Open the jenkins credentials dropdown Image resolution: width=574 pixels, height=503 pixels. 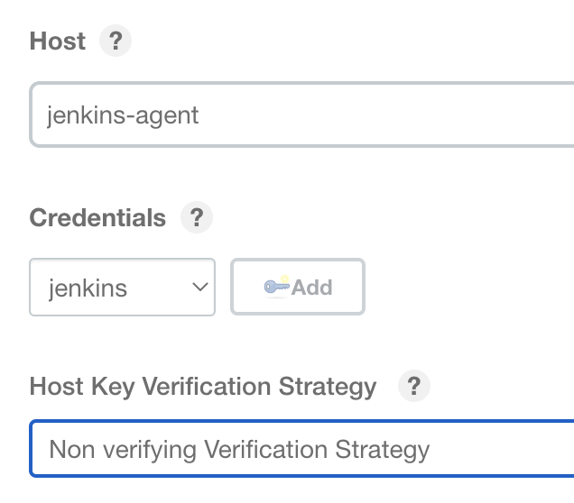(122, 288)
